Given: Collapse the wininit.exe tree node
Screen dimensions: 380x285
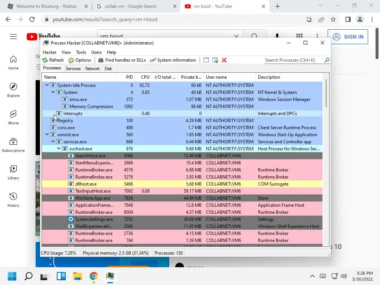Looking at the screenshot, I should coord(47,134).
